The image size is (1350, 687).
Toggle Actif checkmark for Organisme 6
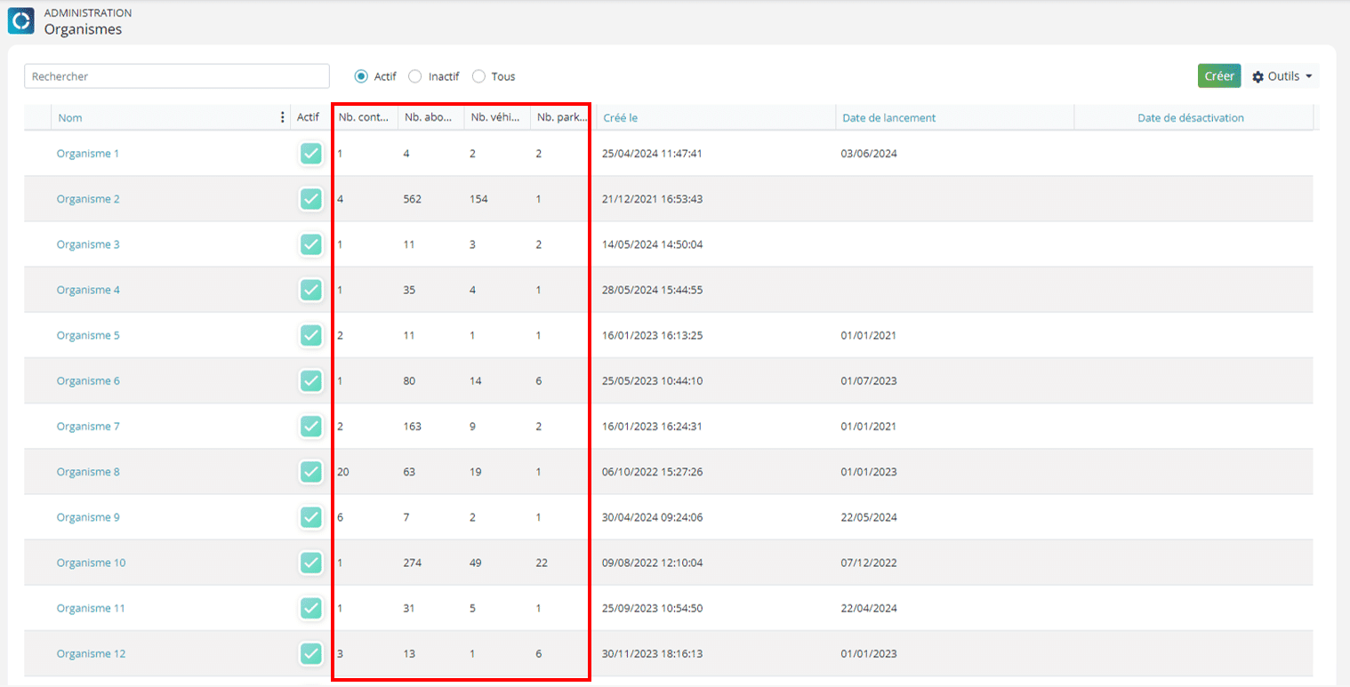click(310, 381)
